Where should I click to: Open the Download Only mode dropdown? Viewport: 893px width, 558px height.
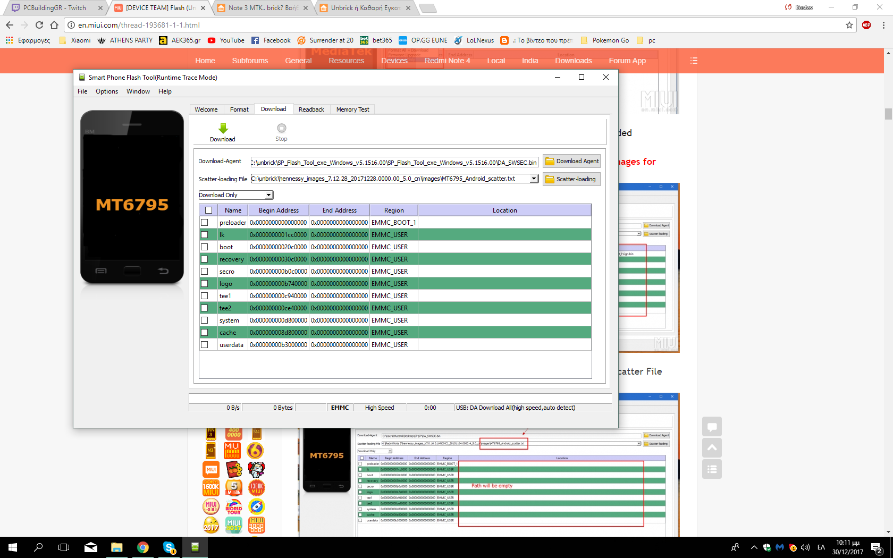(x=268, y=196)
